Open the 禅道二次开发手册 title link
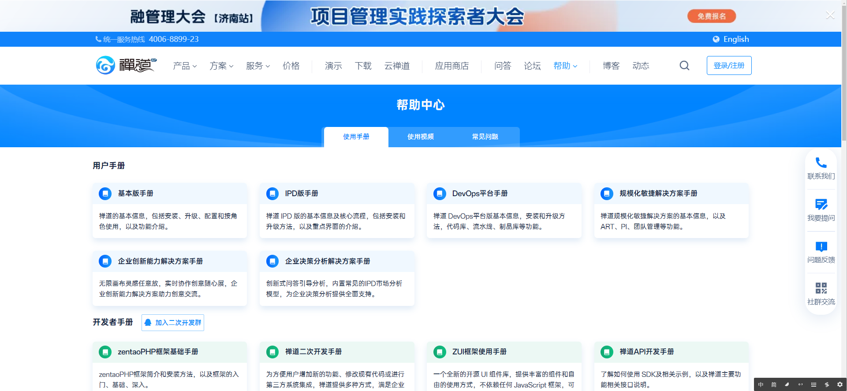Screen dimensions: 847x391 tap(313, 352)
